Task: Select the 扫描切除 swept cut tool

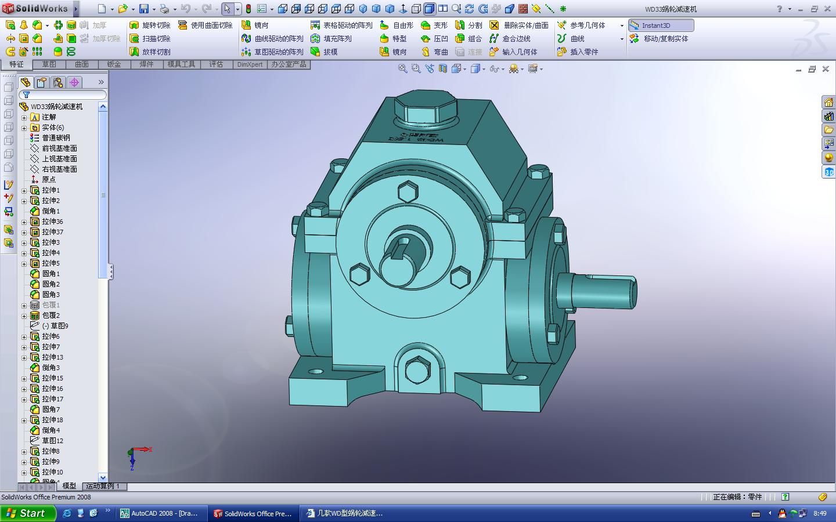Action: click(150, 38)
